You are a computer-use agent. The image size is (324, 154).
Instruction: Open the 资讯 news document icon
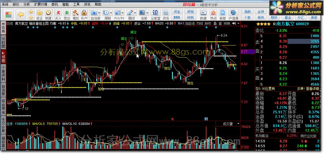(166, 13)
